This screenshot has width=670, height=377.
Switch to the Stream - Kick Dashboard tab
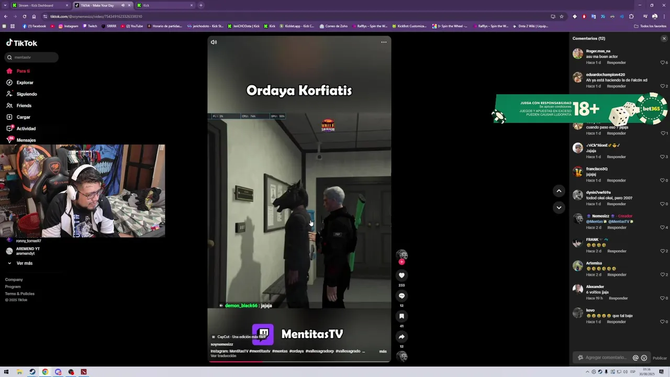41,5
